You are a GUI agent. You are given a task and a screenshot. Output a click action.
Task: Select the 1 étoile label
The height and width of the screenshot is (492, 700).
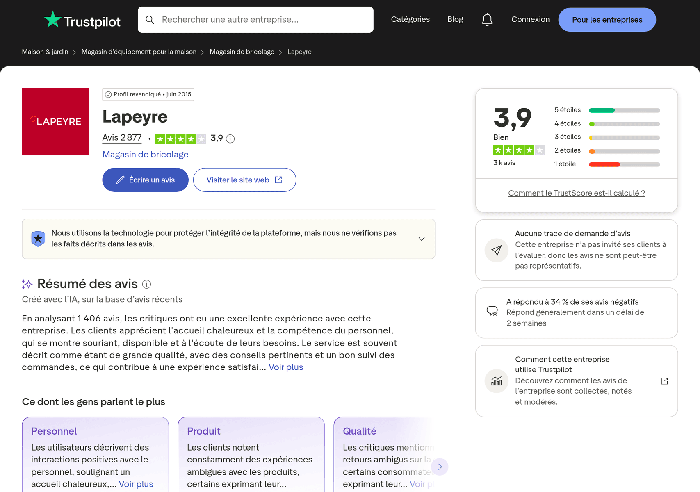pyautogui.click(x=565, y=164)
